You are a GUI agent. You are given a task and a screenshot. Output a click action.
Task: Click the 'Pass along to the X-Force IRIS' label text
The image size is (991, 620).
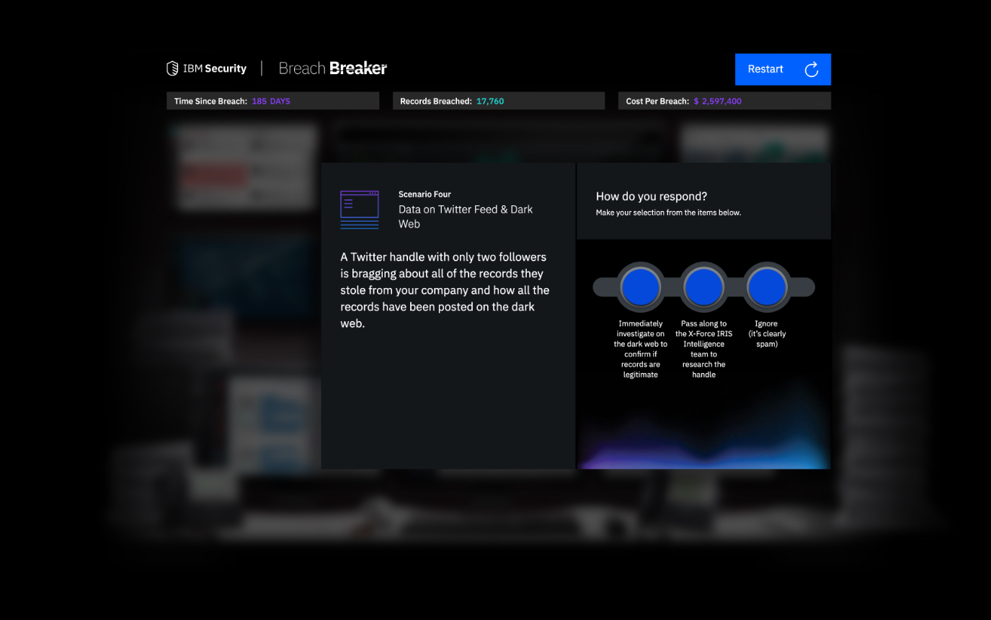click(x=703, y=349)
